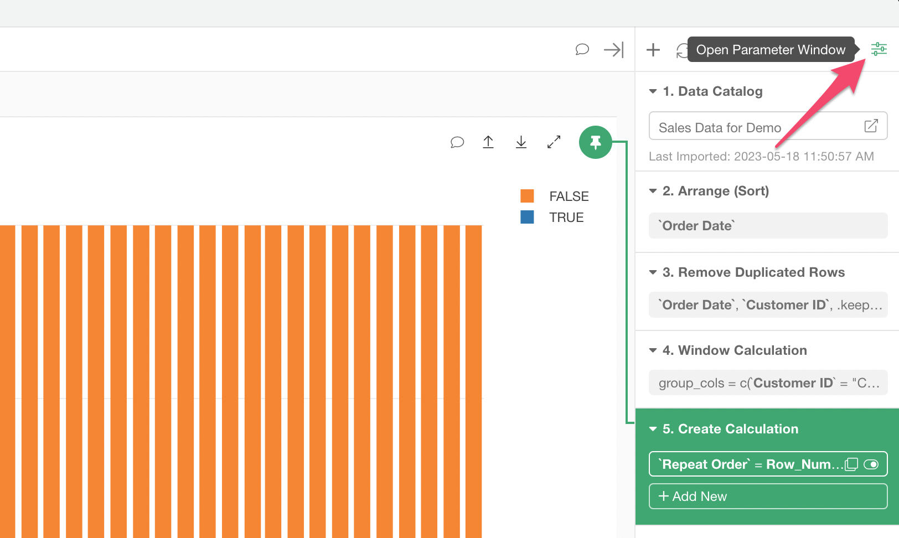Image resolution: width=899 pixels, height=538 pixels.
Task: Click the plus icon to add step
Action: click(x=653, y=50)
